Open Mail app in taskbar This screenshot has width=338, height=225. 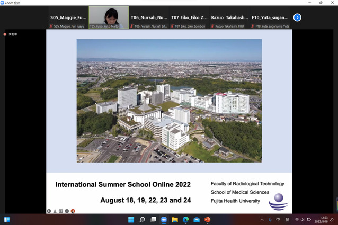point(197,219)
